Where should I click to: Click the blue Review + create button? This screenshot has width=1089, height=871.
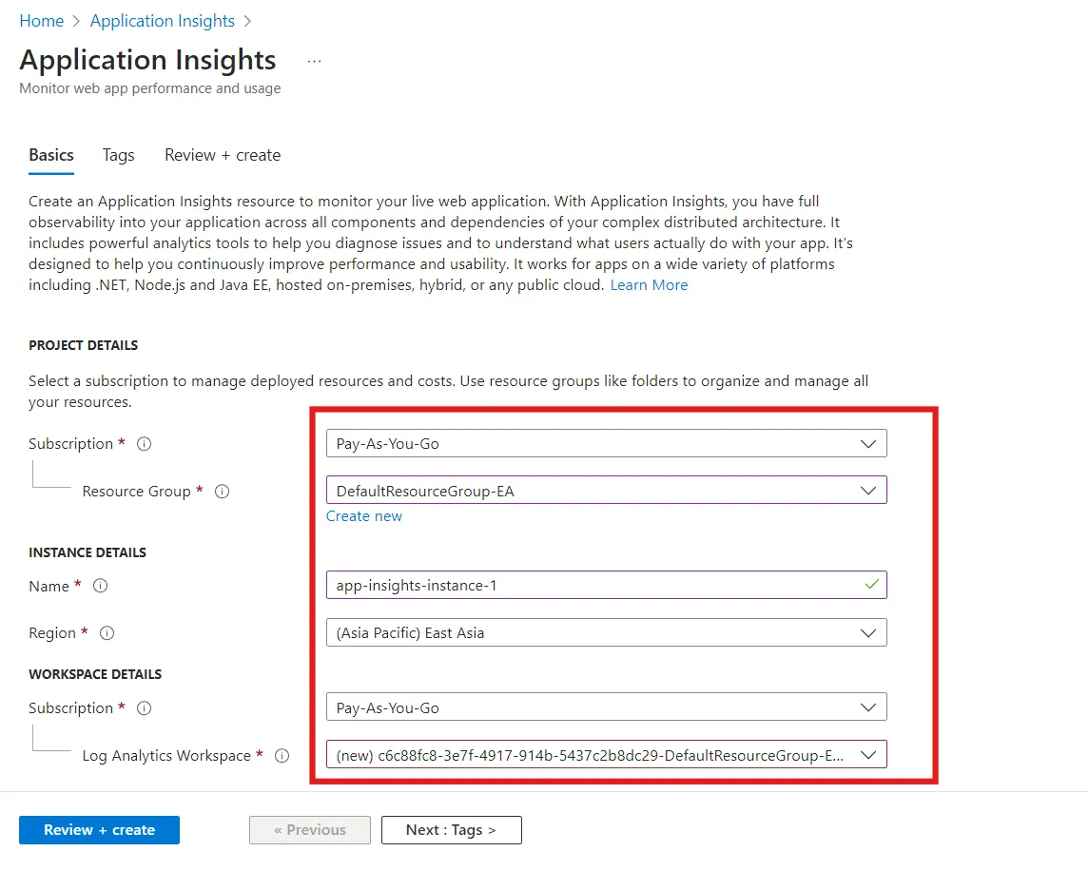pyautogui.click(x=99, y=830)
